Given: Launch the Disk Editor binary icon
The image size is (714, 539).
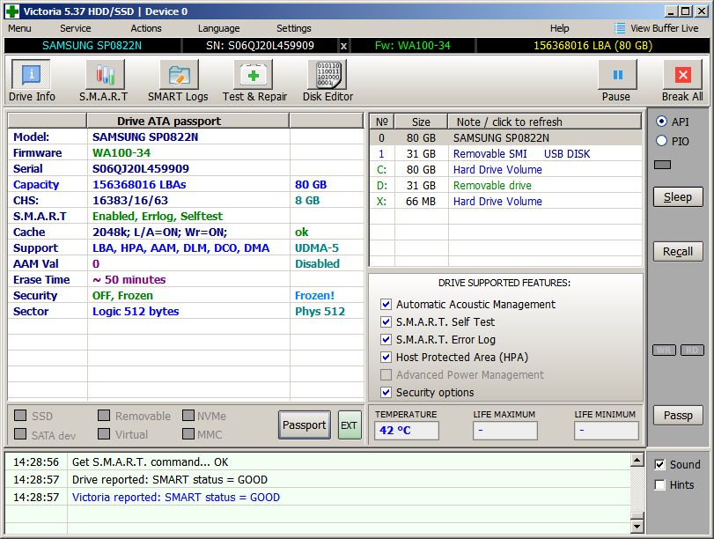Looking at the screenshot, I should click(328, 75).
